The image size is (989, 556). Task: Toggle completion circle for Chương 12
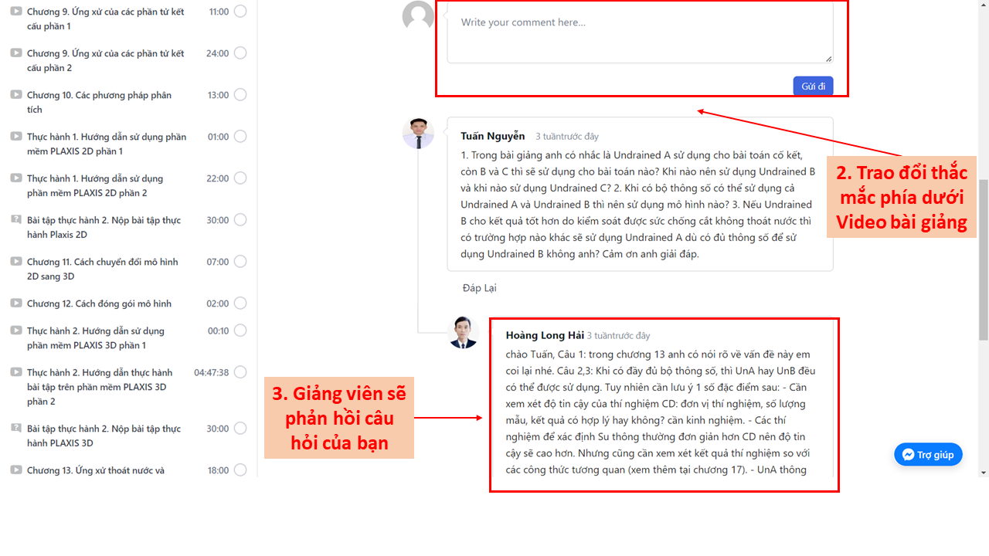click(x=240, y=303)
